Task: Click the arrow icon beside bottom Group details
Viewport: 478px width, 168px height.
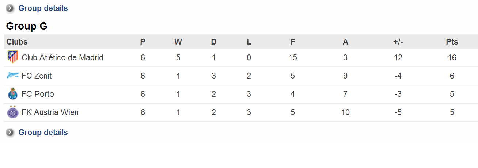Action: (10, 132)
